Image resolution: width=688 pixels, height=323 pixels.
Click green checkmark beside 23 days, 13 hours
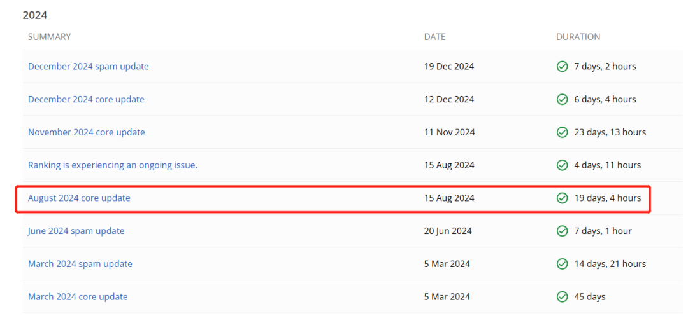point(562,132)
